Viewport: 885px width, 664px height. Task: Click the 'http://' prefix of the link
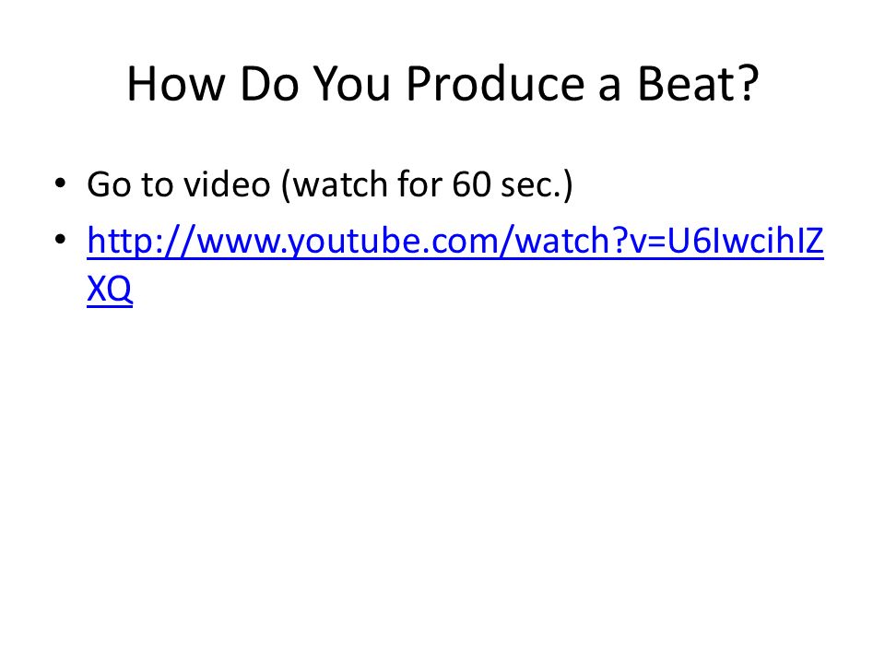pos(141,241)
